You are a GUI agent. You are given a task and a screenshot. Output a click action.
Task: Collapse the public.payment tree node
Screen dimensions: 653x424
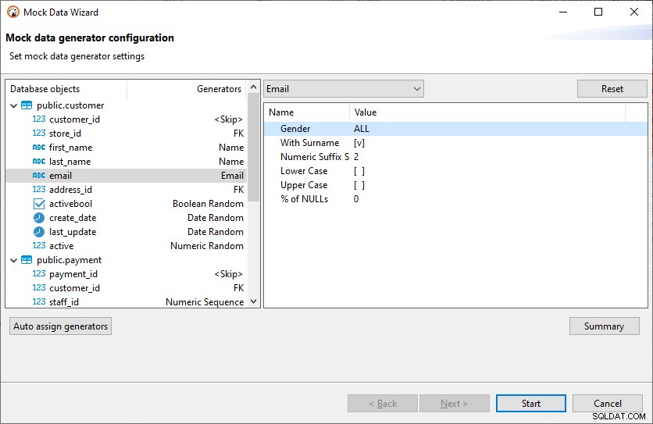point(13,260)
